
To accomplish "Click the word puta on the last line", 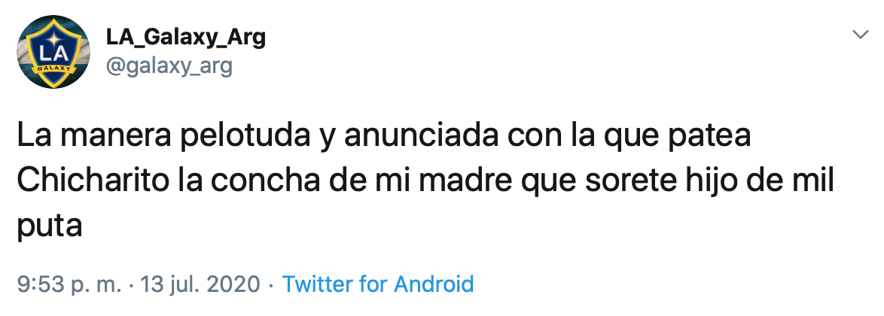I will 49,224.
